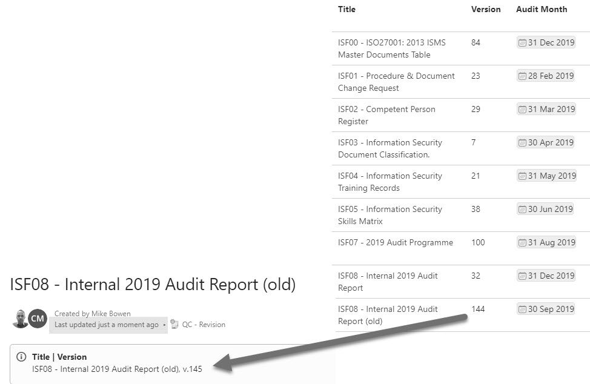The image size is (590, 384).
Task: Click the text ending v.145
Action: 117,369
